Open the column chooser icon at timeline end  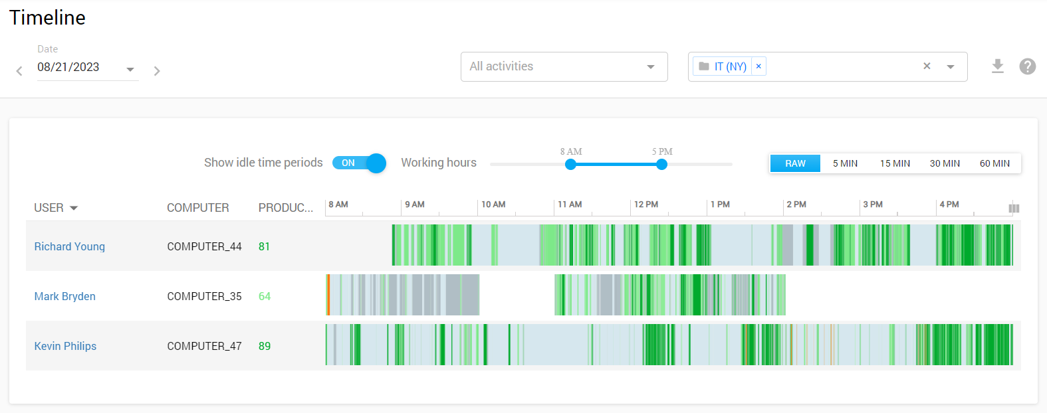coord(1014,208)
